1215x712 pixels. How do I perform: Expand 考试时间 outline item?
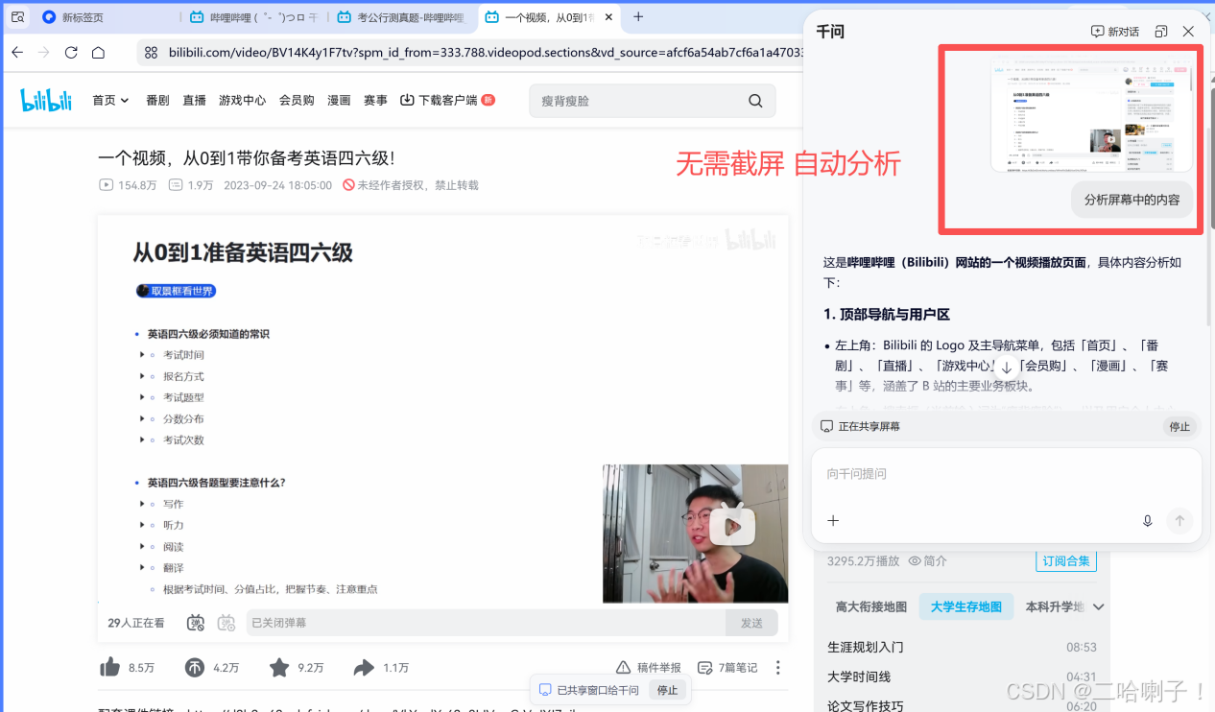(143, 355)
